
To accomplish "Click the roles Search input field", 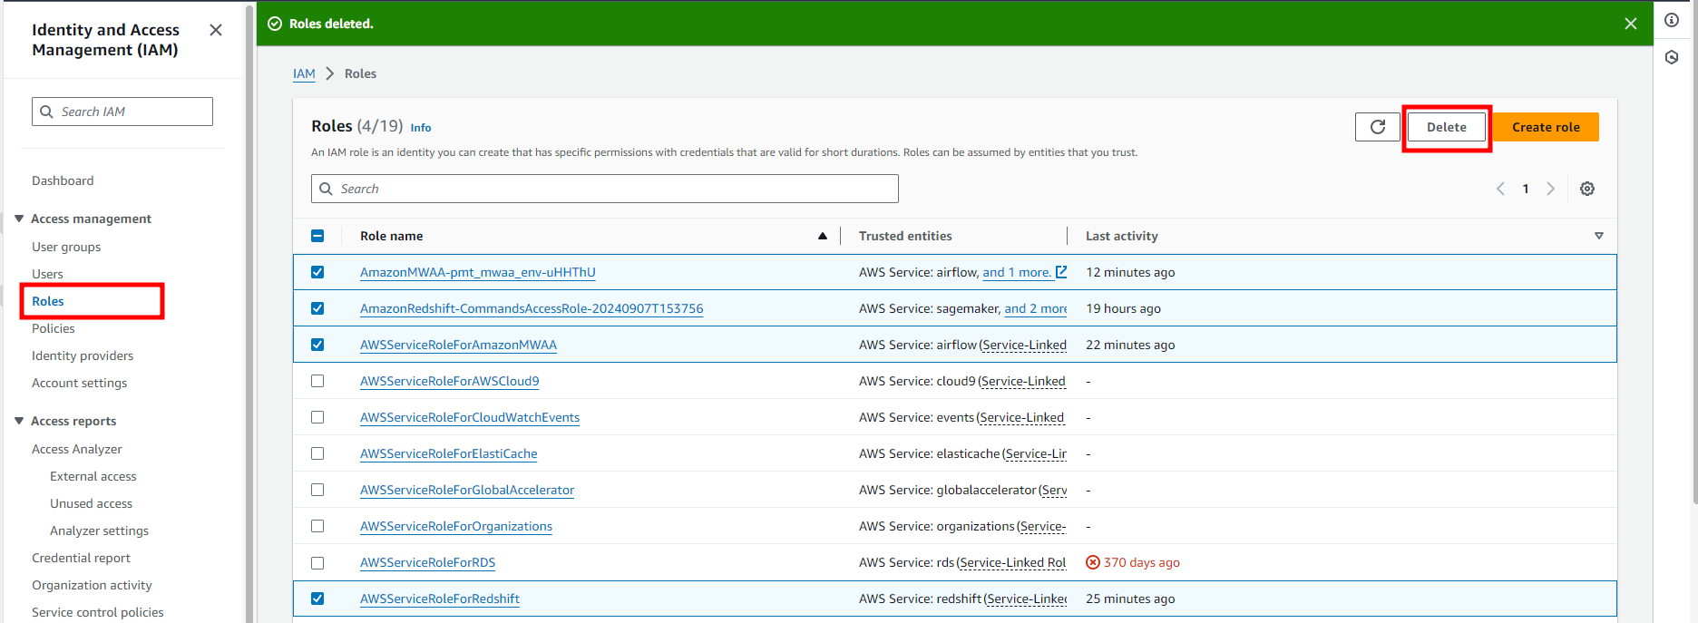I will tap(605, 189).
